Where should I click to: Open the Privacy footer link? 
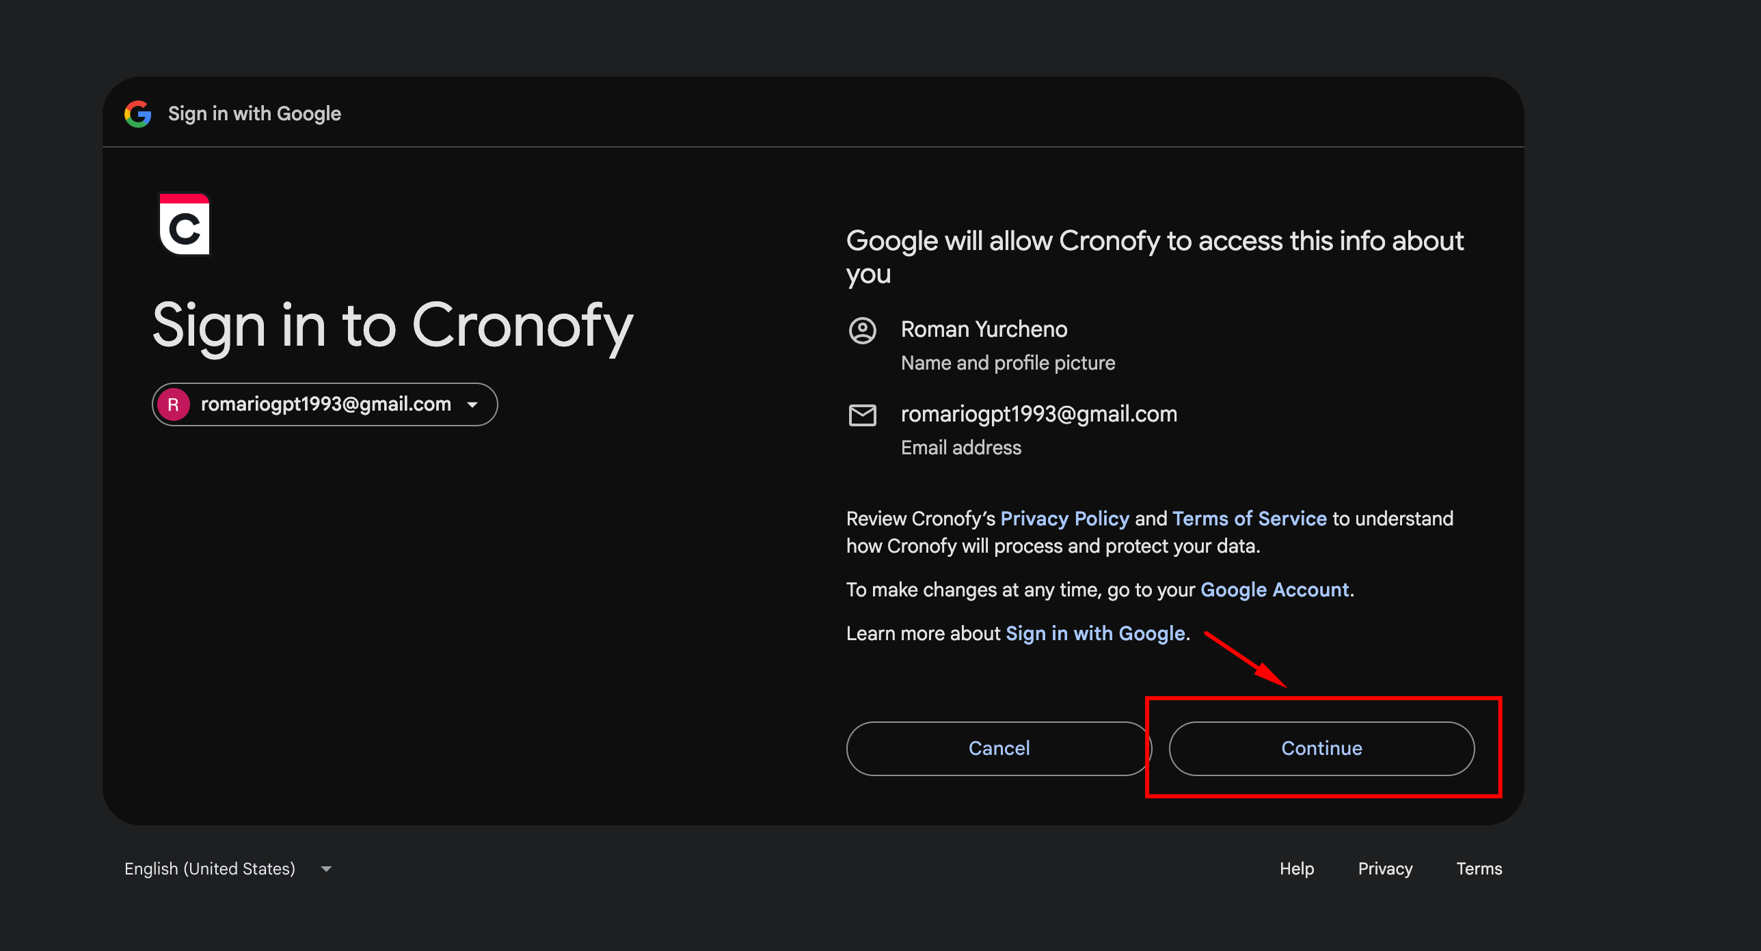tap(1385, 868)
